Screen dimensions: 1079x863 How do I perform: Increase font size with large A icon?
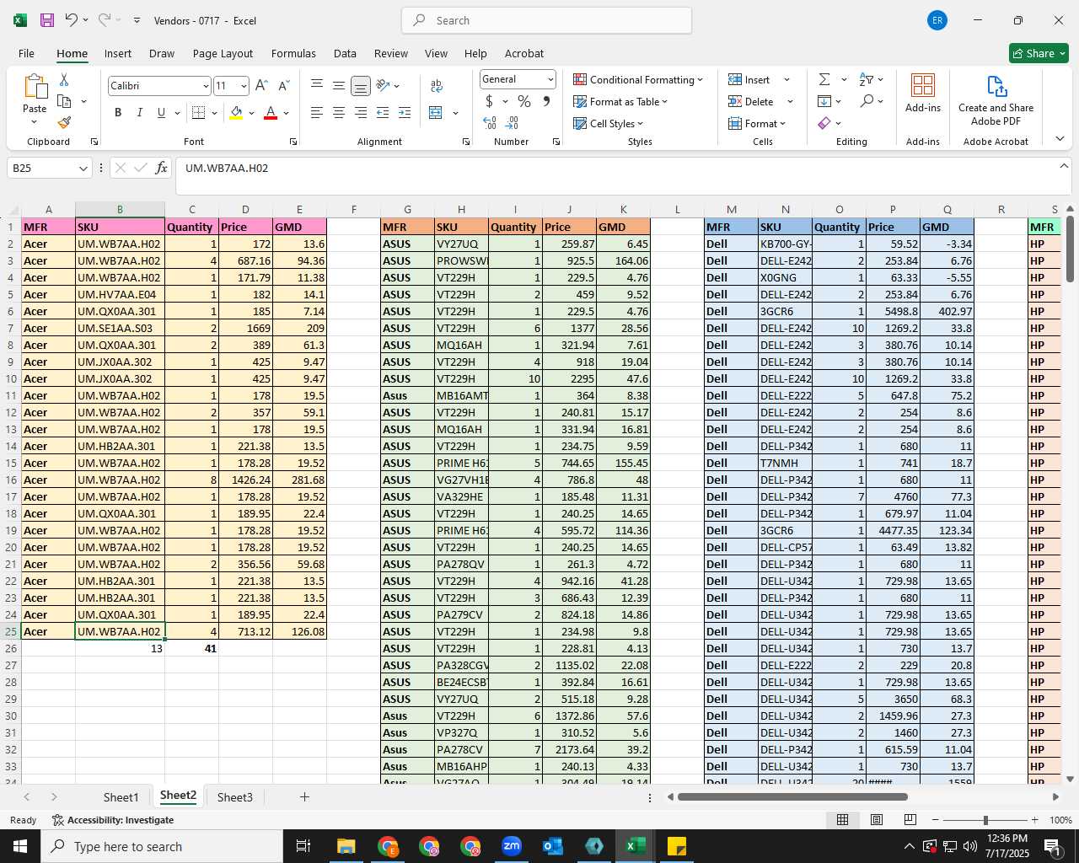pyautogui.click(x=261, y=86)
